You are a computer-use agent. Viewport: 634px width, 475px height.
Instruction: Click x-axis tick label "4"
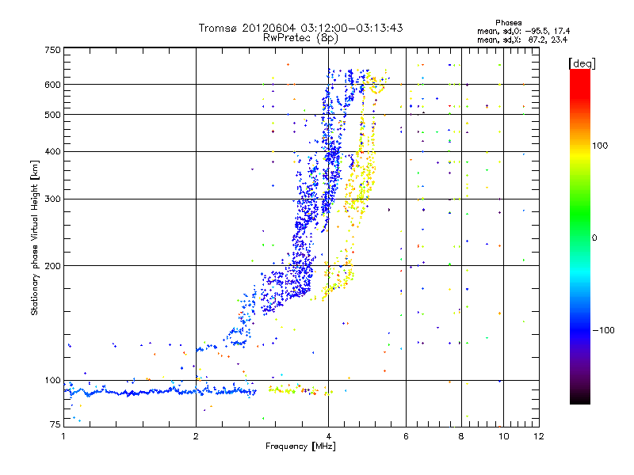[328, 436]
